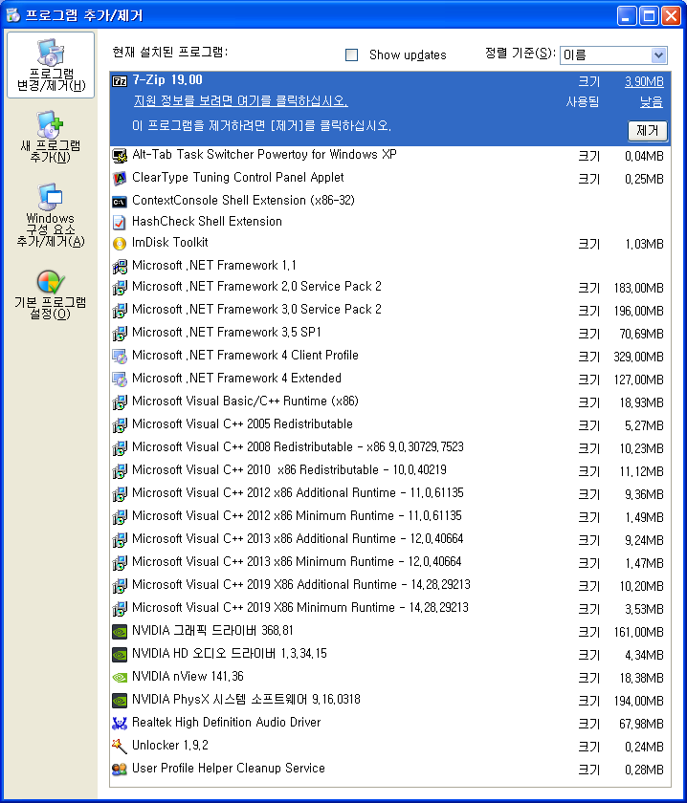Click the .NET Framework 1.1 icon
This screenshot has height=803, width=687.
click(x=120, y=267)
